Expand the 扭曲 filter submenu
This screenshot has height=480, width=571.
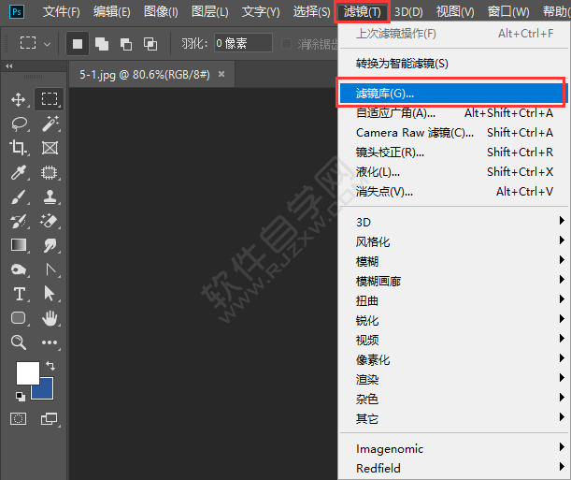pos(454,300)
